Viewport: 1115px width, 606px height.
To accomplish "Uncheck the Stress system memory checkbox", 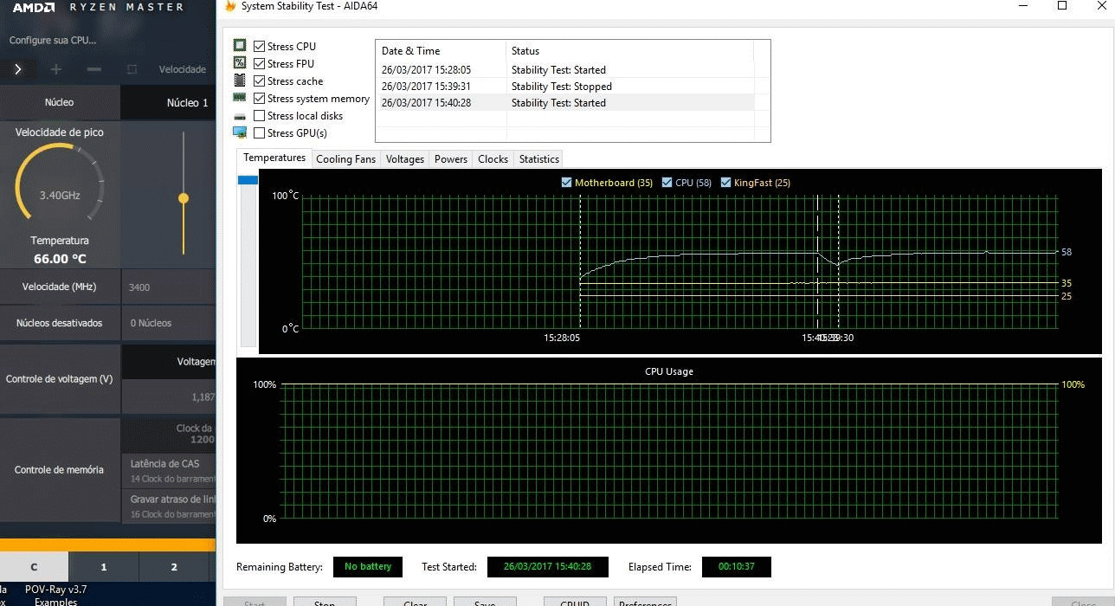I will [x=260, y=98].
